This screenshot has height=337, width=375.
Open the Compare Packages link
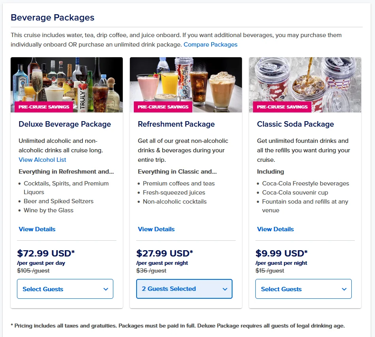point(210,44)
